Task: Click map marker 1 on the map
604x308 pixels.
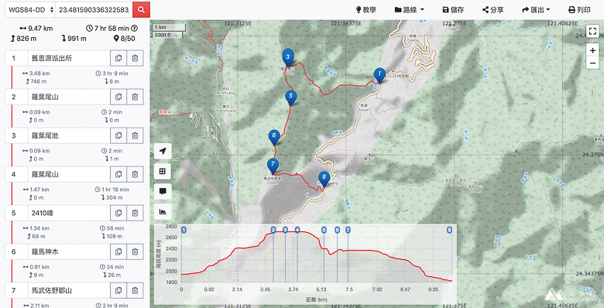Action: (379, 75)
